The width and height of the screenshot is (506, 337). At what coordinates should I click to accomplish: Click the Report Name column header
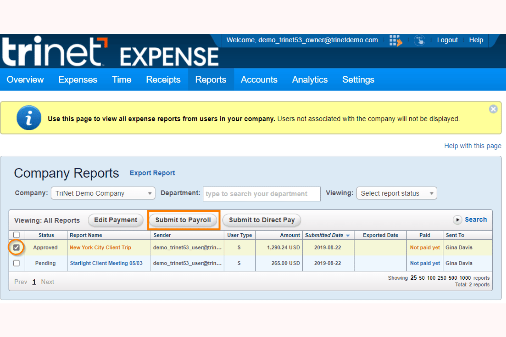[86, 235]
